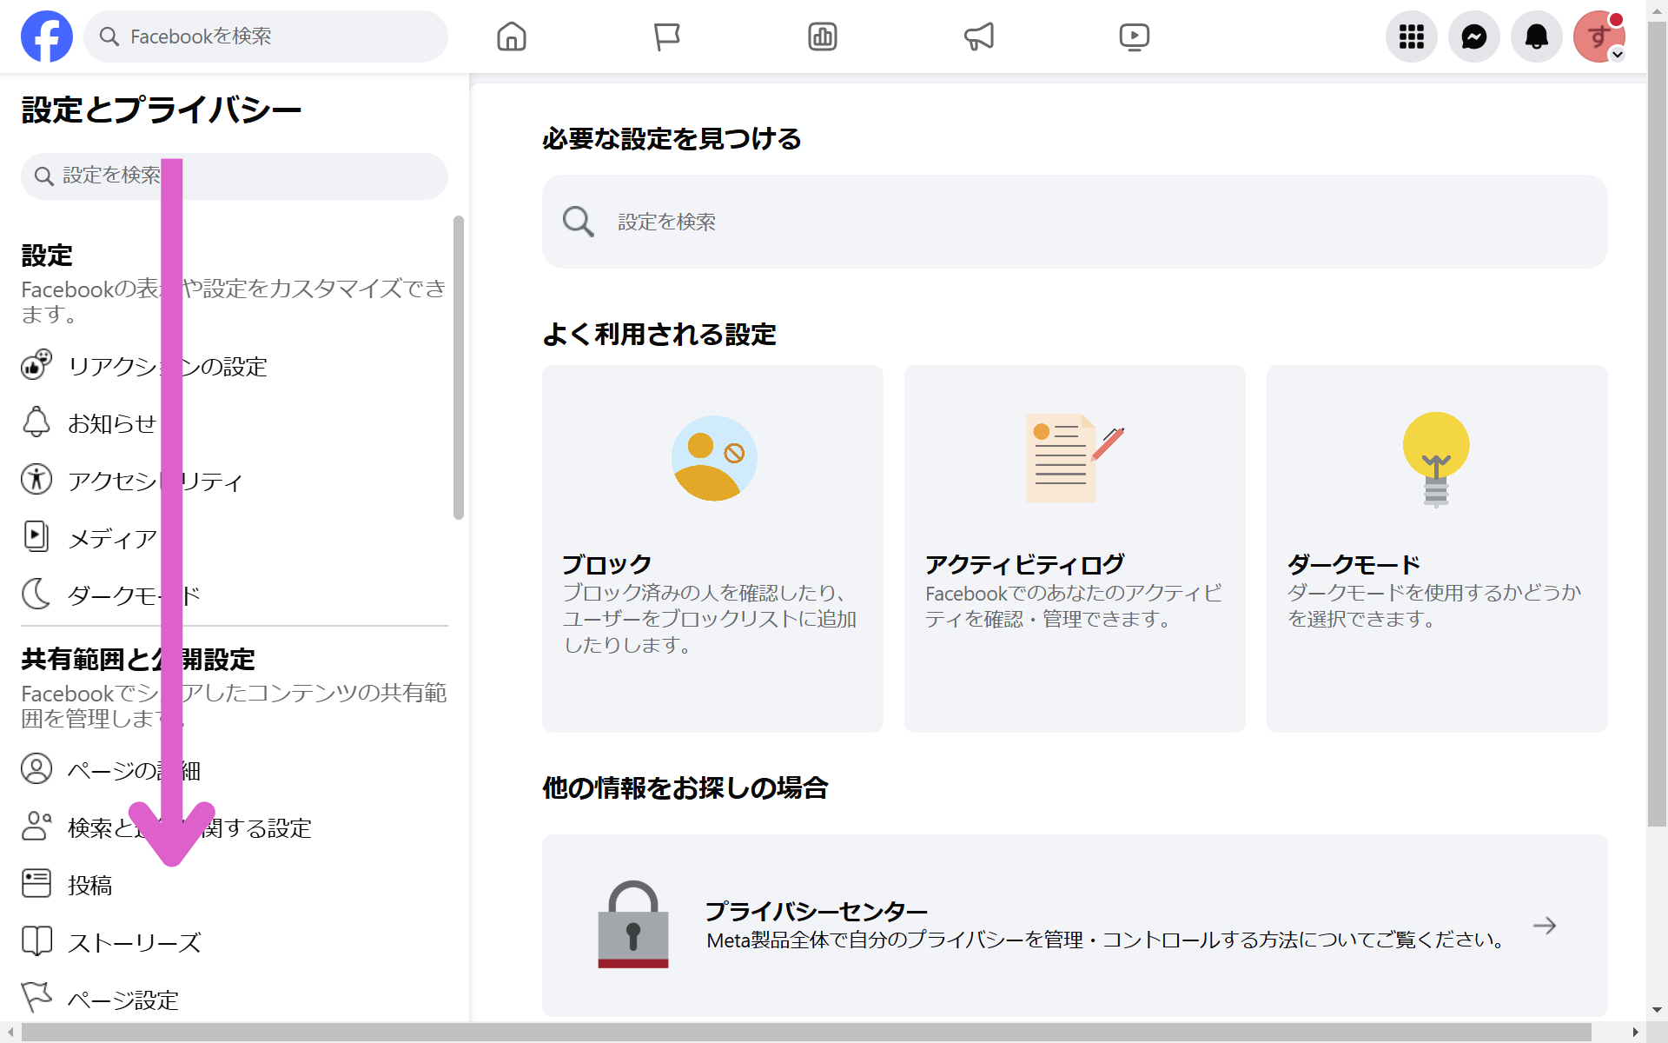Viewport: 1668px width, 1043px height.
Task: Click the main 設定を検索 search field
Action: [1075, 222]
